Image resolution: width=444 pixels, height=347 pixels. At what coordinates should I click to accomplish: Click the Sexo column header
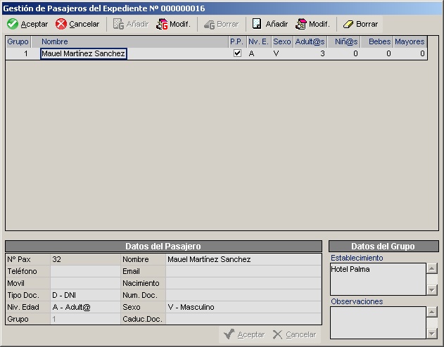point(282,42)
